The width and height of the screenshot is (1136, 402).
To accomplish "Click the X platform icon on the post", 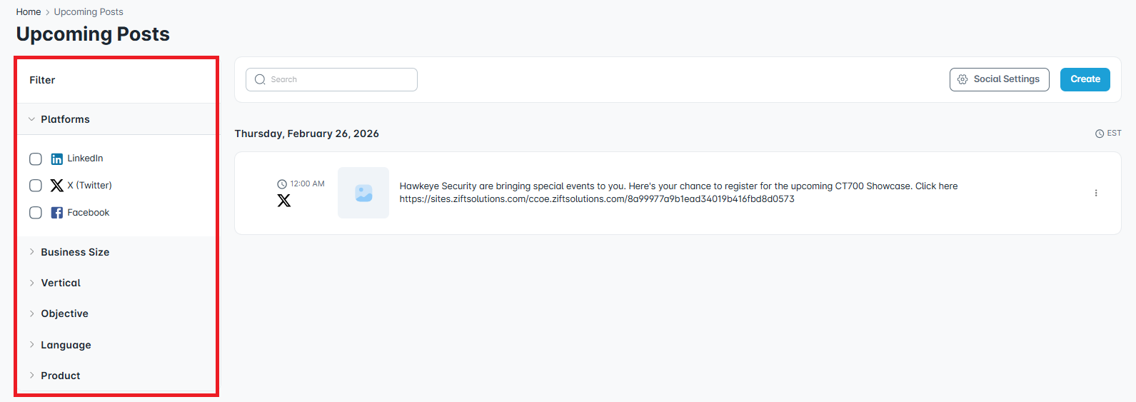I will point(284,201).
